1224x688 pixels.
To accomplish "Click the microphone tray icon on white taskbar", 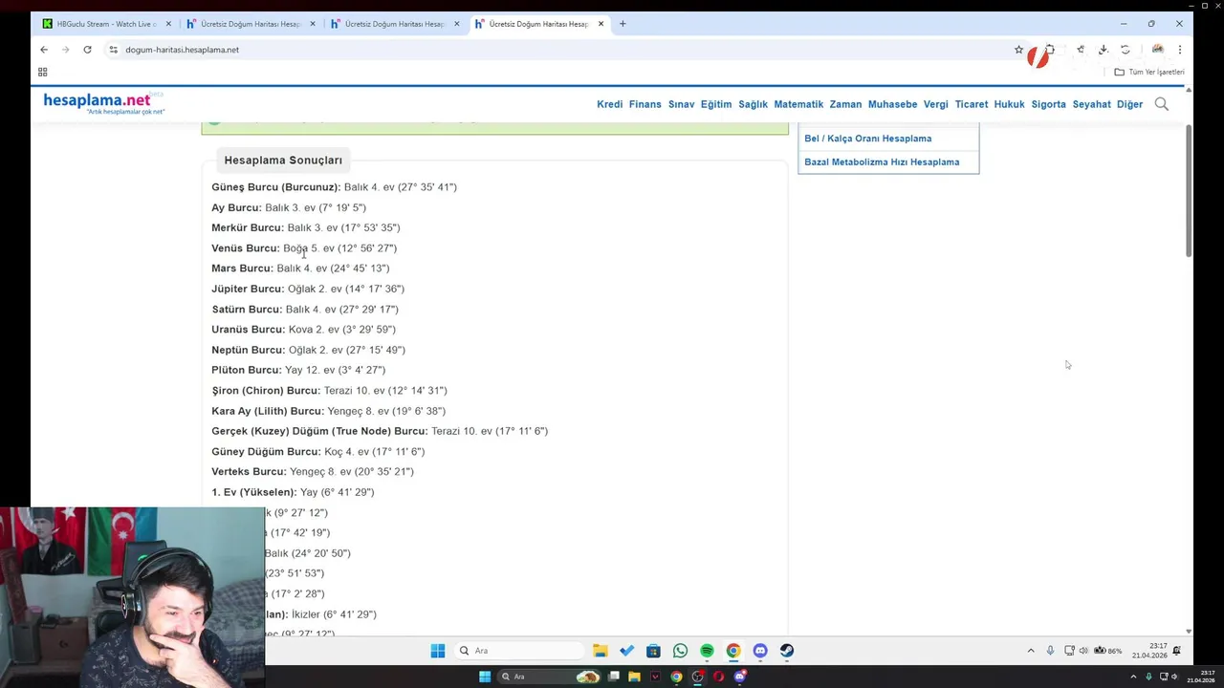I will point(1050,651).
